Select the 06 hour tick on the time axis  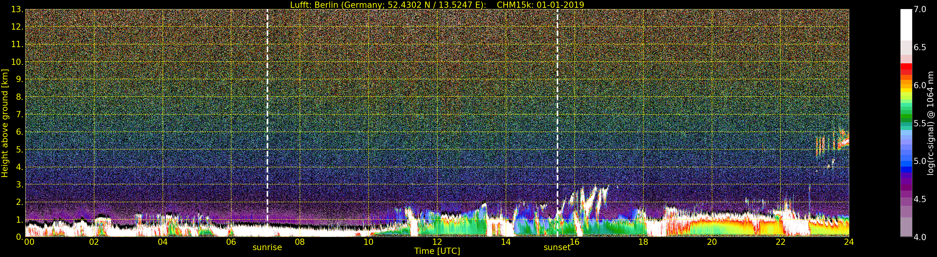coord(231,242)
